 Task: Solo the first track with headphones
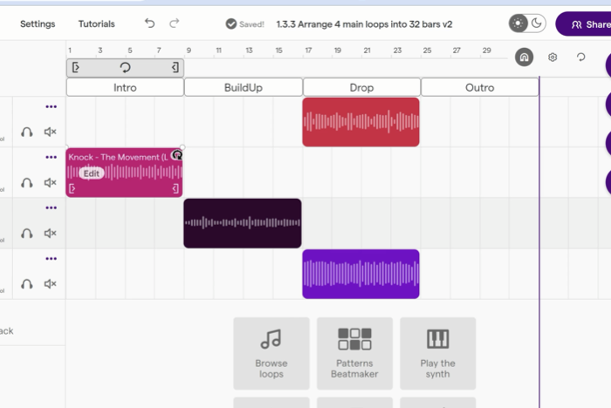pyautogui.click(x=27, y=132)
